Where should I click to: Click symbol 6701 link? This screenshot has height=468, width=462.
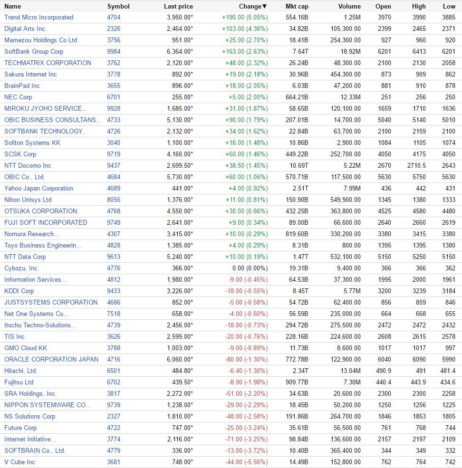[114, 97]
